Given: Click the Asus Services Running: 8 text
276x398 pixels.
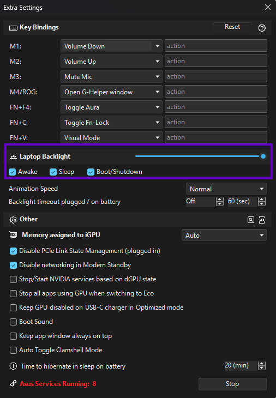Looking at the screenshot, I should click(58, 383).
